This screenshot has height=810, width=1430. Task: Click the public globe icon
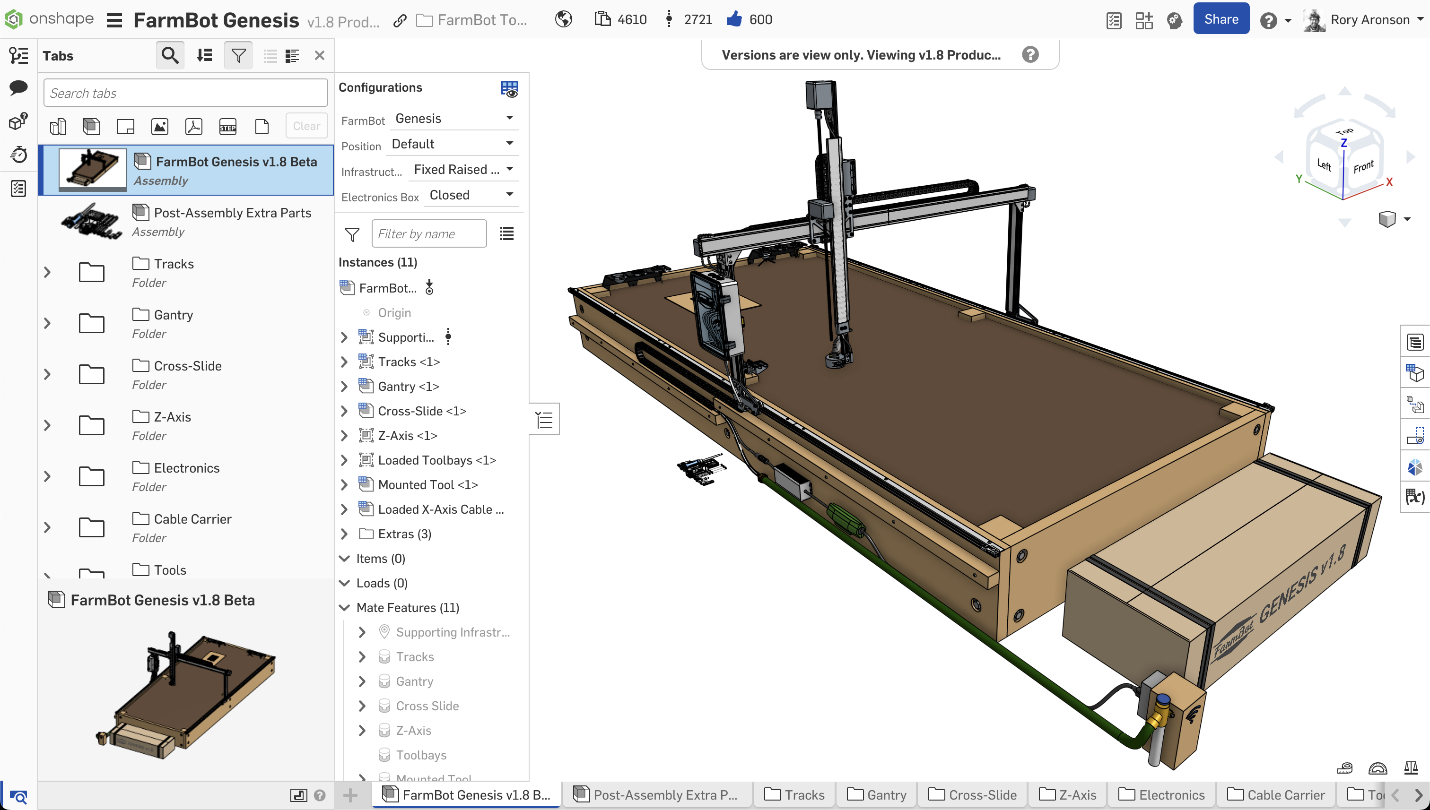point(563,19)
